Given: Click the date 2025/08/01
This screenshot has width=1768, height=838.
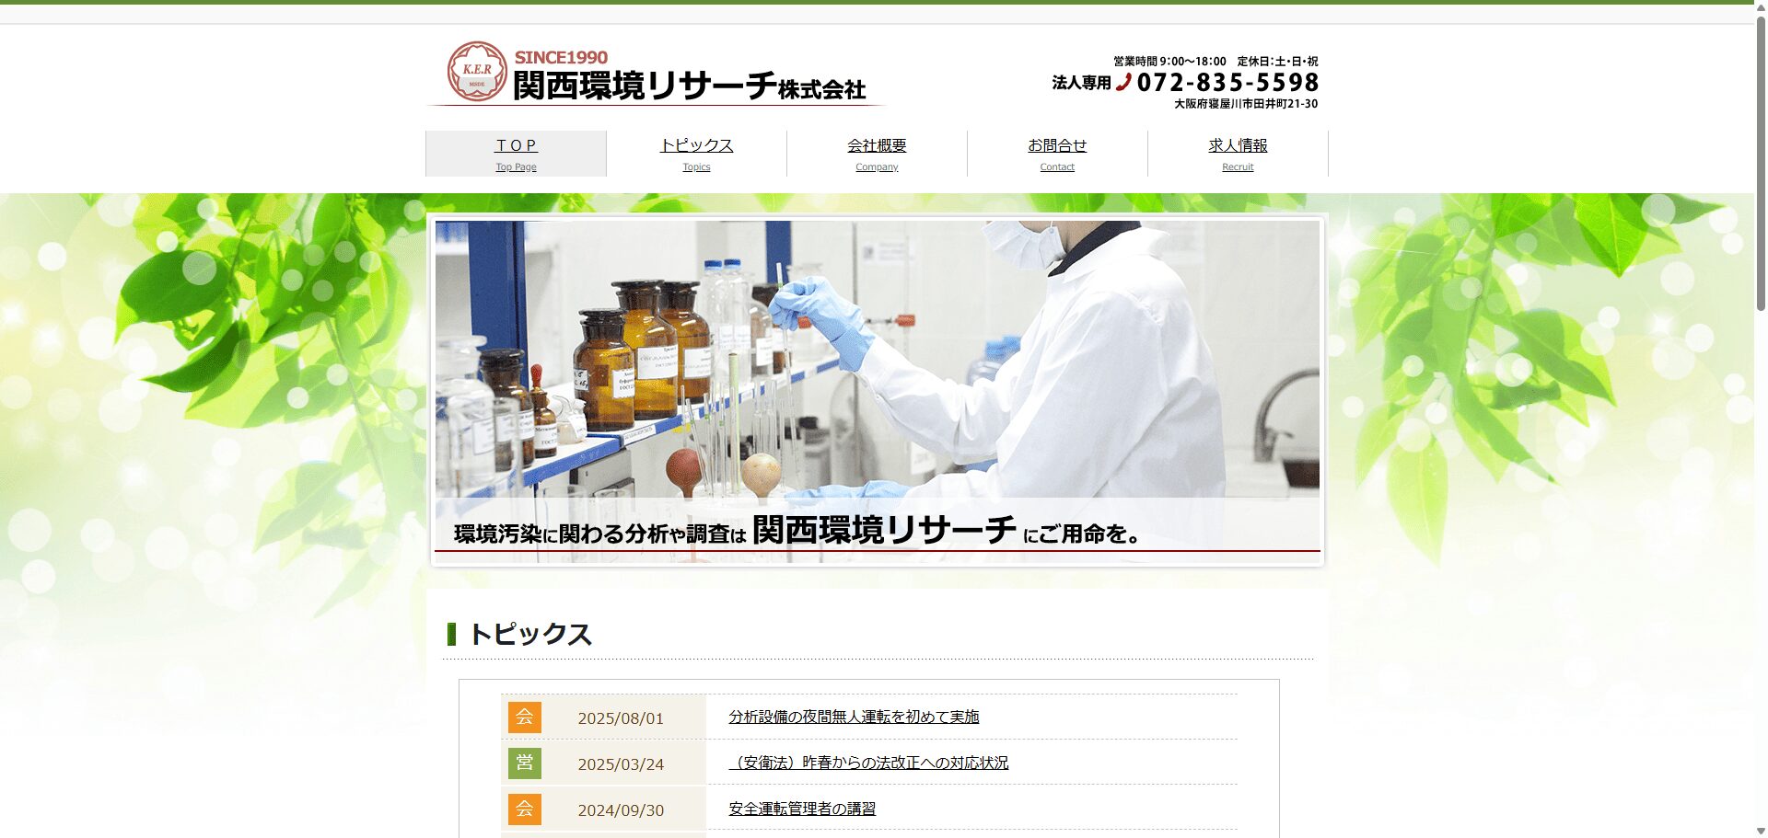Looking at the screenshot, I should coord(621,718).
